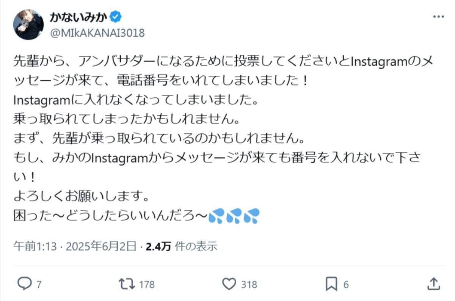Click the 7 replies count
This screenshot has width=455, height=301.
point(39,284)
